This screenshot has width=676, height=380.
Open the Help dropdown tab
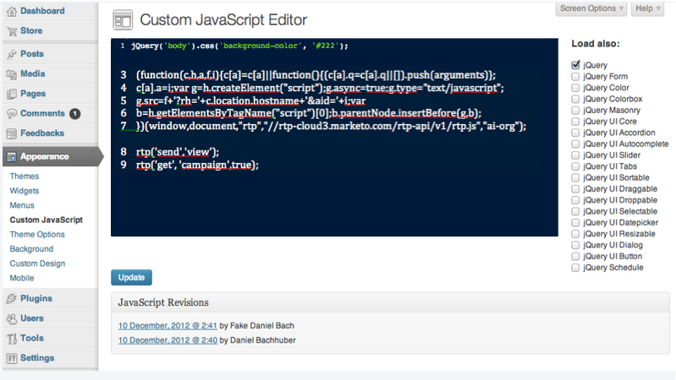click(x=647, y=8)
